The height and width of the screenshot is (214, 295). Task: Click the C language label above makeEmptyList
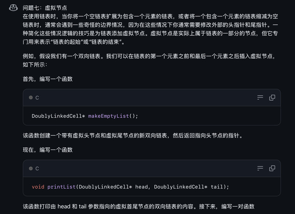tap(37, 98)
